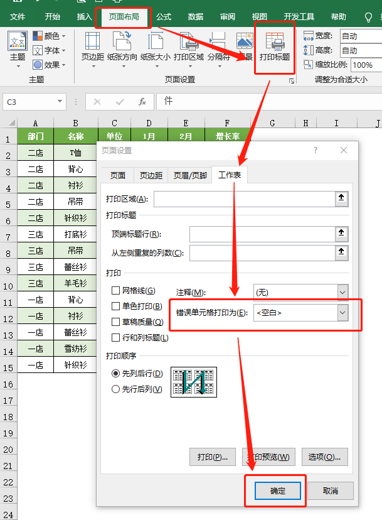Switch to the 开发工具 ribbon tab

pyautogui.click(x=299, y=16)
